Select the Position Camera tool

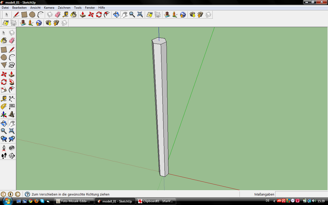(4, 148)
